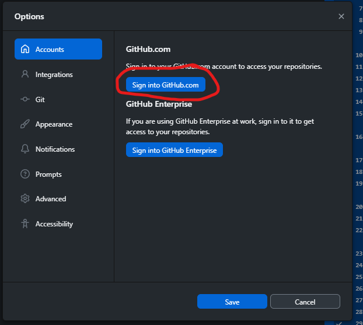This screenshot has height=325, width=363.
Task: Click the Appearance paintbrush icon
Action: [25, 124]
